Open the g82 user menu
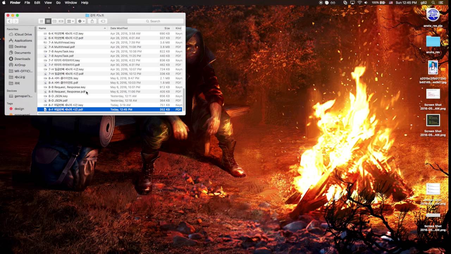 tap(424, 2)
